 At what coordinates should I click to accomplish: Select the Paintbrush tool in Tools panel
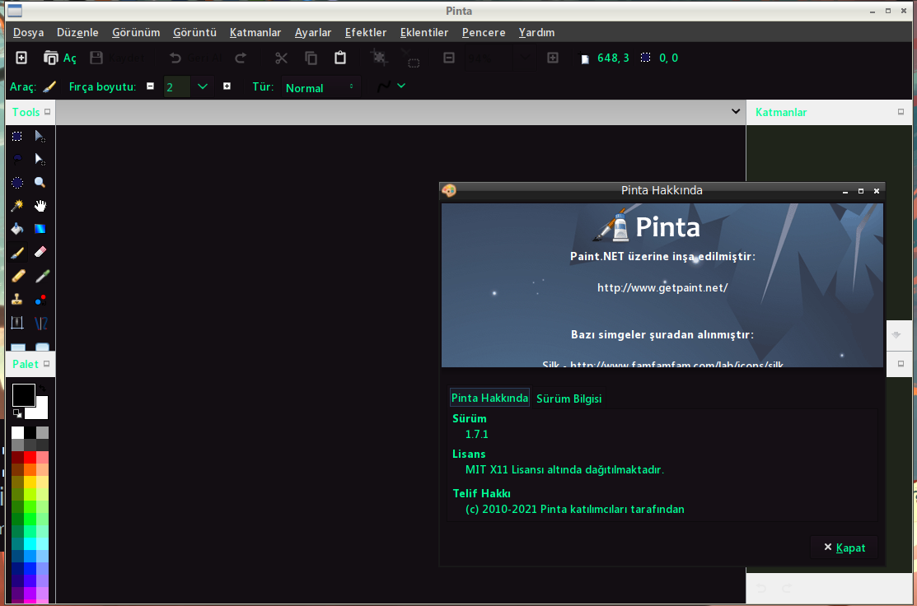tap(17, 252)
